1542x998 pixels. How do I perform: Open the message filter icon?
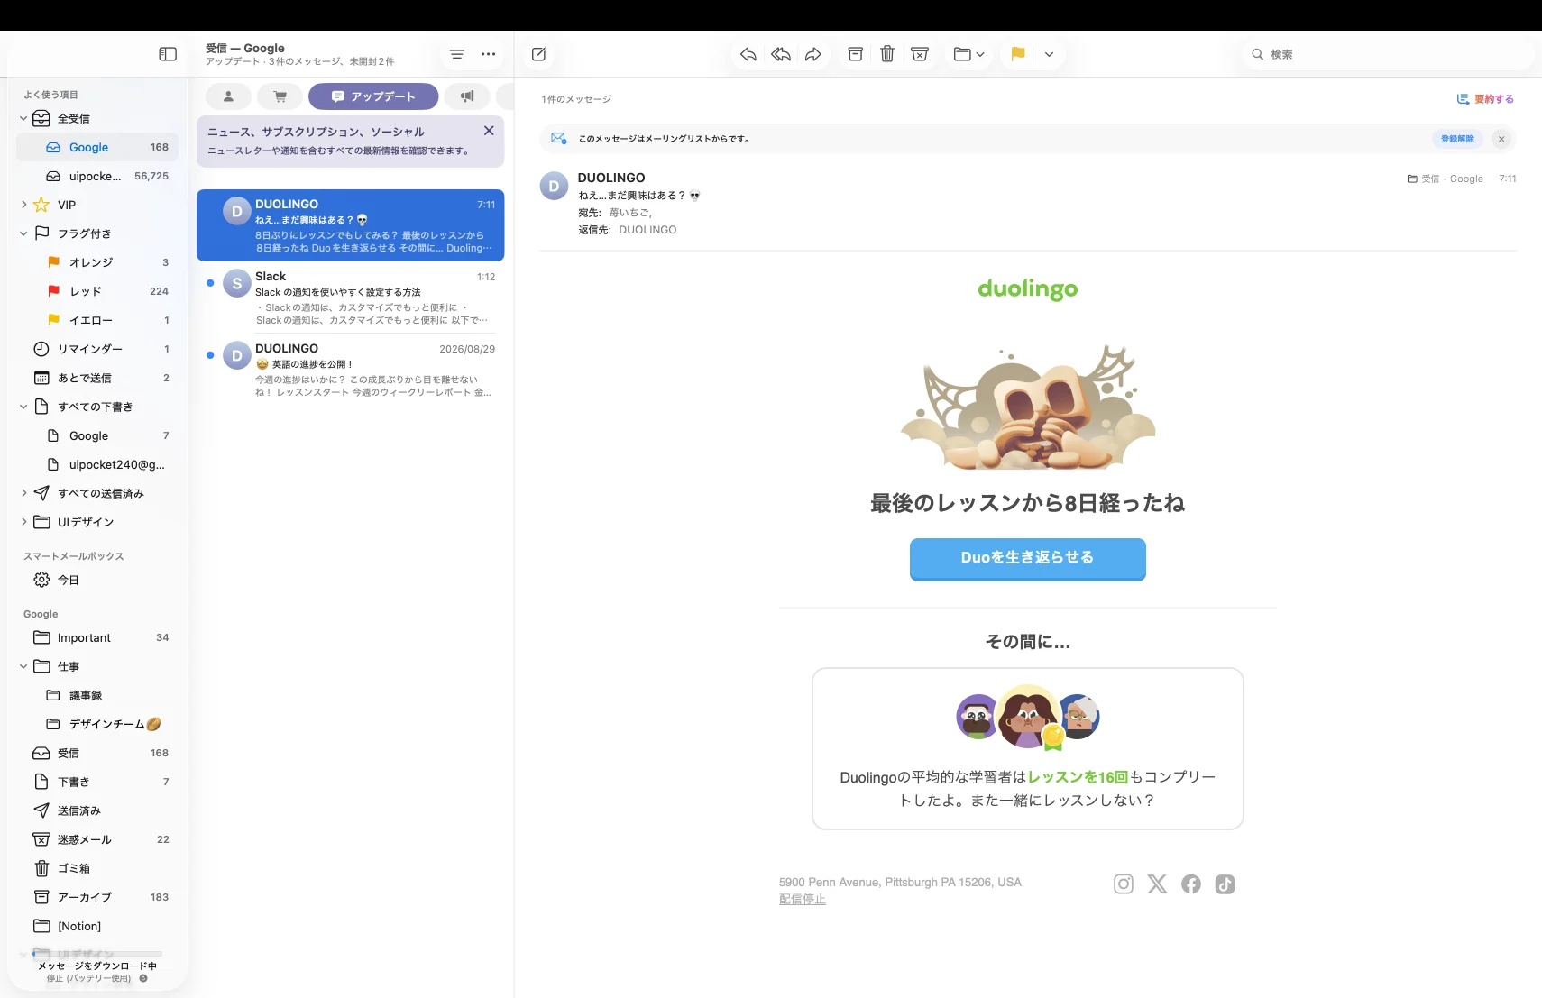click(457, 54)
